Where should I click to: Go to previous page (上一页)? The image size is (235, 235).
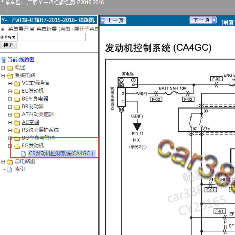pyautogui.click(x=113, y=20)
